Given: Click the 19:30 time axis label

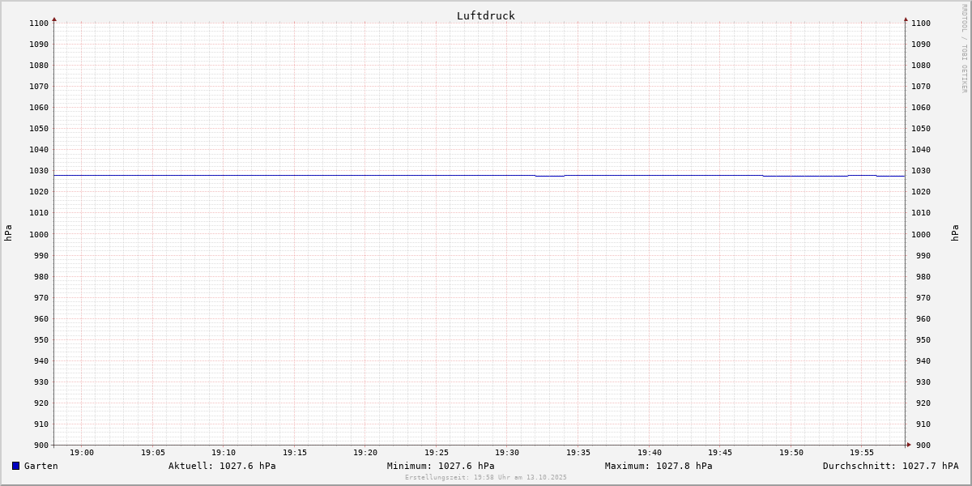Looking at the screenshot, I should 507,453.
